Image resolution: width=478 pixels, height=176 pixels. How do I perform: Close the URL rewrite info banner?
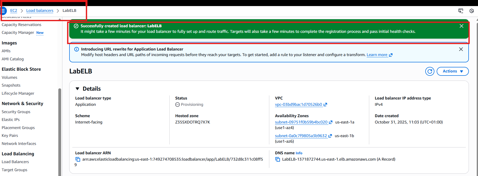click(461, 49)
